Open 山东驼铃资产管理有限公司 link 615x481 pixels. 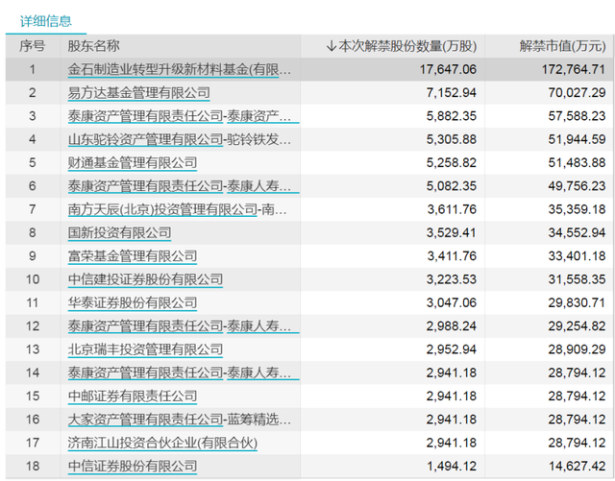tap(145, 139)
